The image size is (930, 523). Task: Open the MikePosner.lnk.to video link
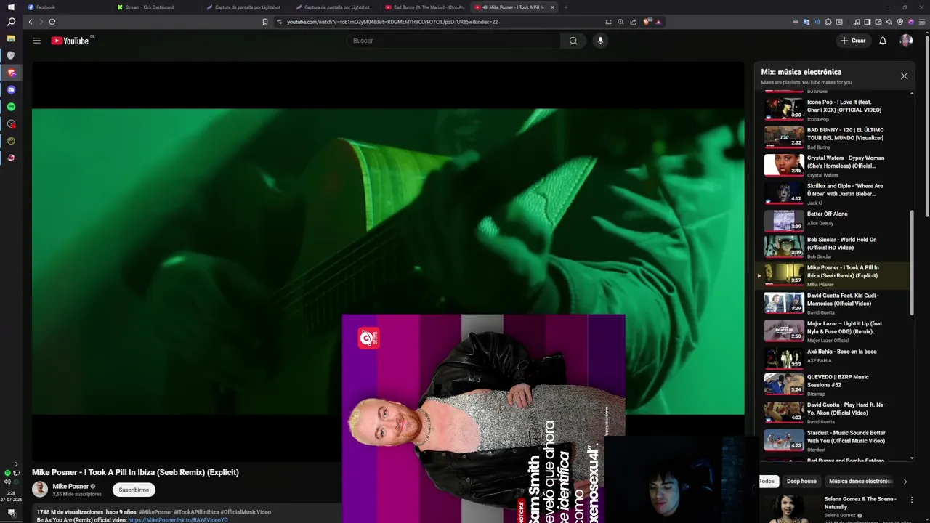[x=178, y=520]
